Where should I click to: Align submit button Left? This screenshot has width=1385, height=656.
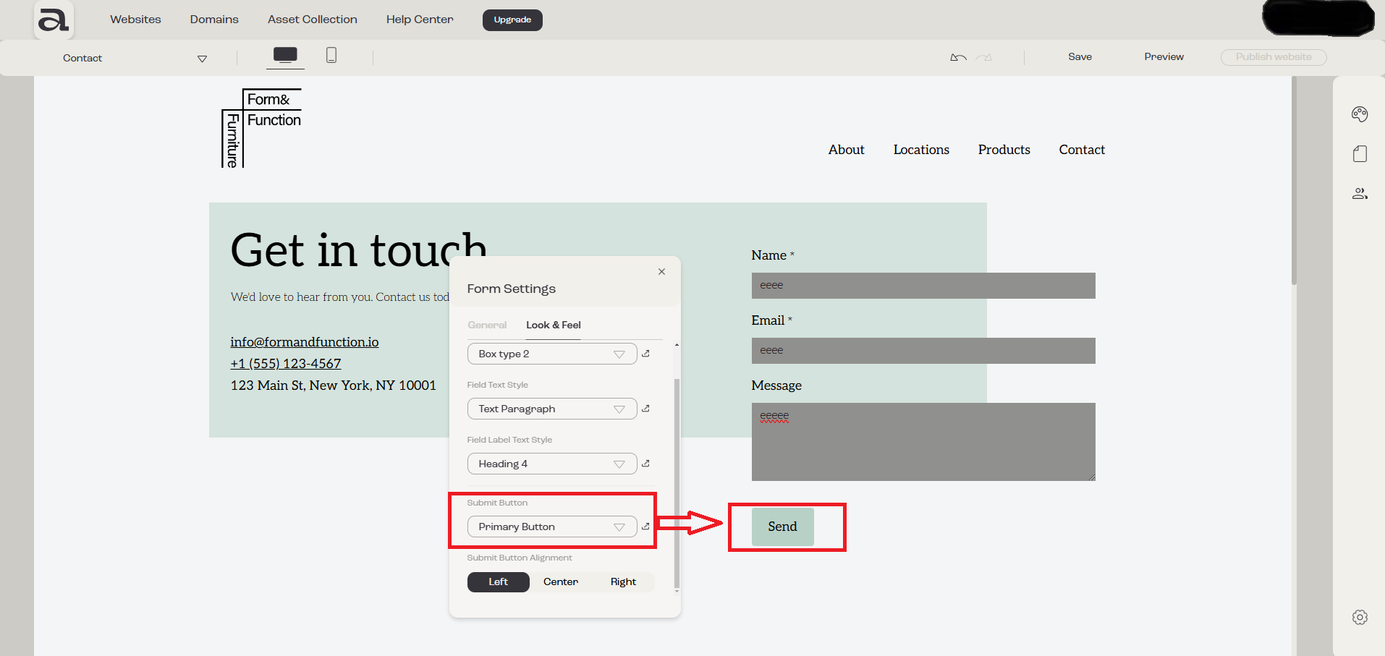coord(498,582)
